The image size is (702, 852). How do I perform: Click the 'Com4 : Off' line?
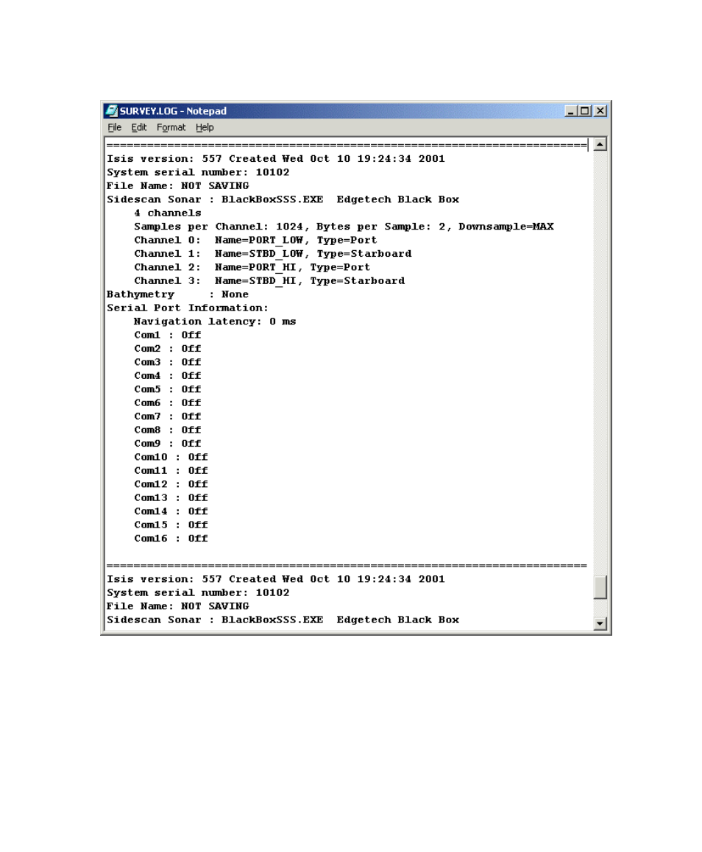coord(167,376)
